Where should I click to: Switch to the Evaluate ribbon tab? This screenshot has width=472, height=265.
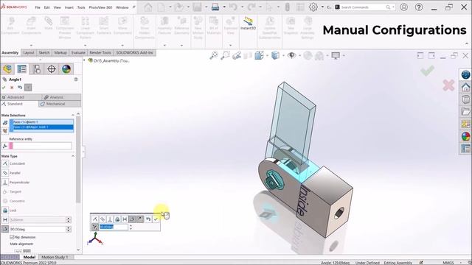78,52
